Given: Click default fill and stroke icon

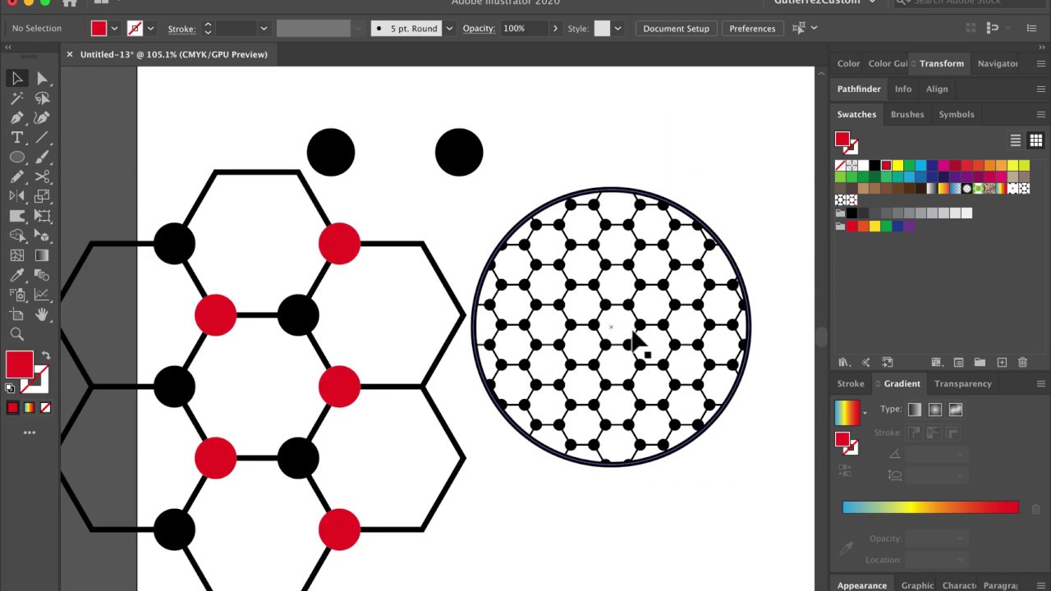Looking at the screenshot, I should pyautogui.click(x=10, y=388).
